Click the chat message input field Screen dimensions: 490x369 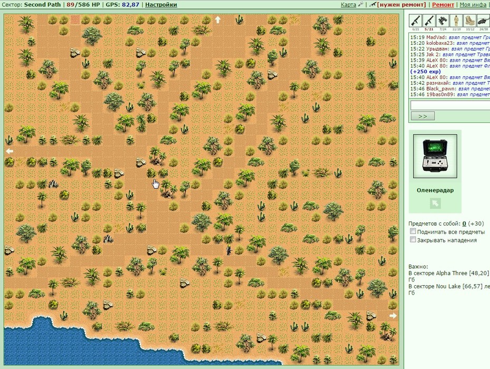point(450,105)
